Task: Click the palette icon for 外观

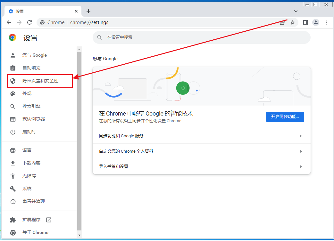Action: 13,93
